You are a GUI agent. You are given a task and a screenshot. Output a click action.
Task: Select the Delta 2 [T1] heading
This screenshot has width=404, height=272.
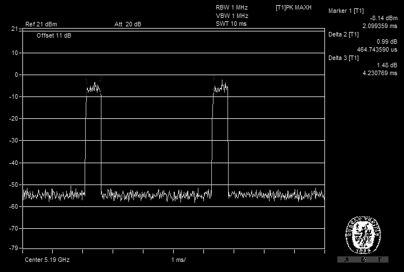343,34
